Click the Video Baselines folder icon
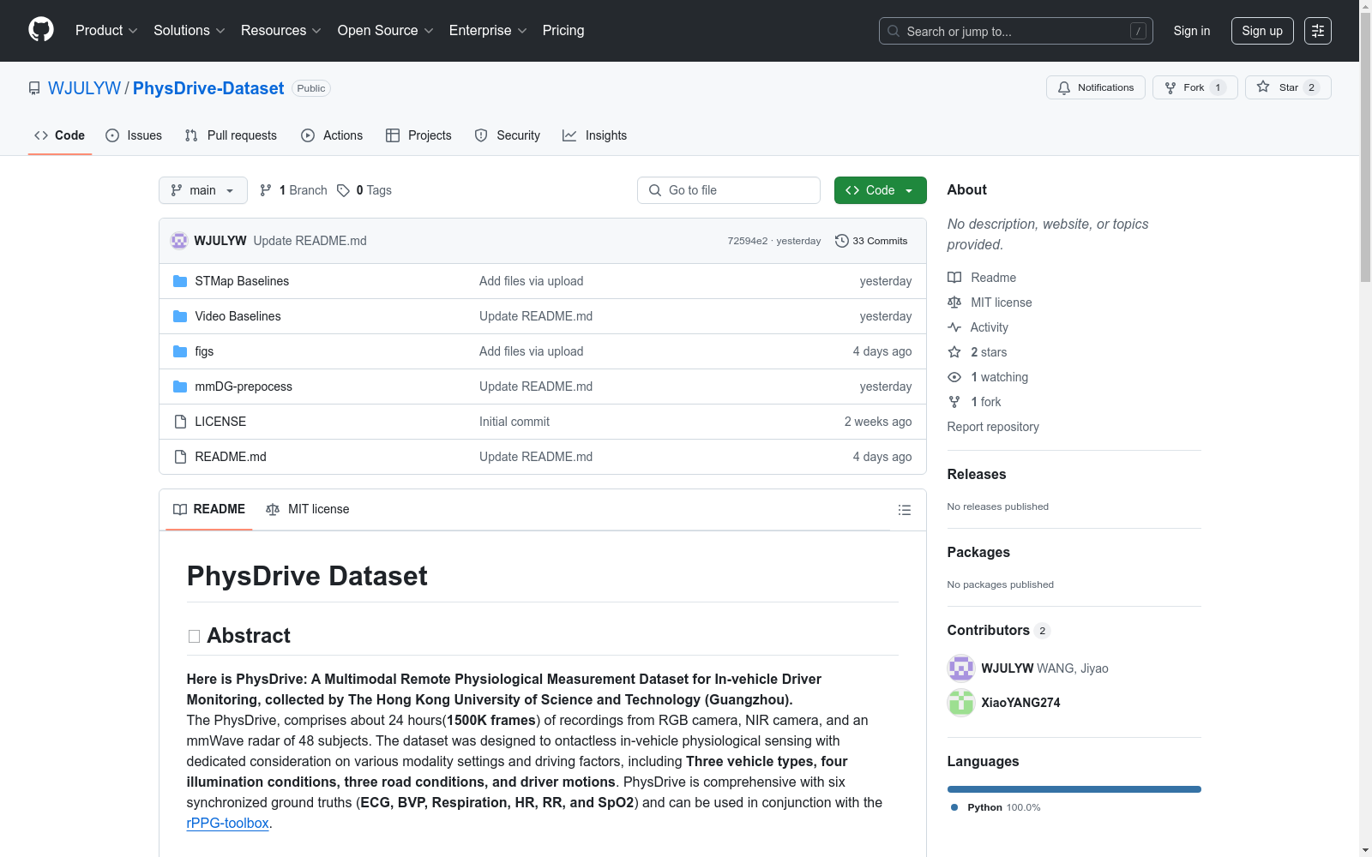1372x857 pixels. click(x=180, y=316)
